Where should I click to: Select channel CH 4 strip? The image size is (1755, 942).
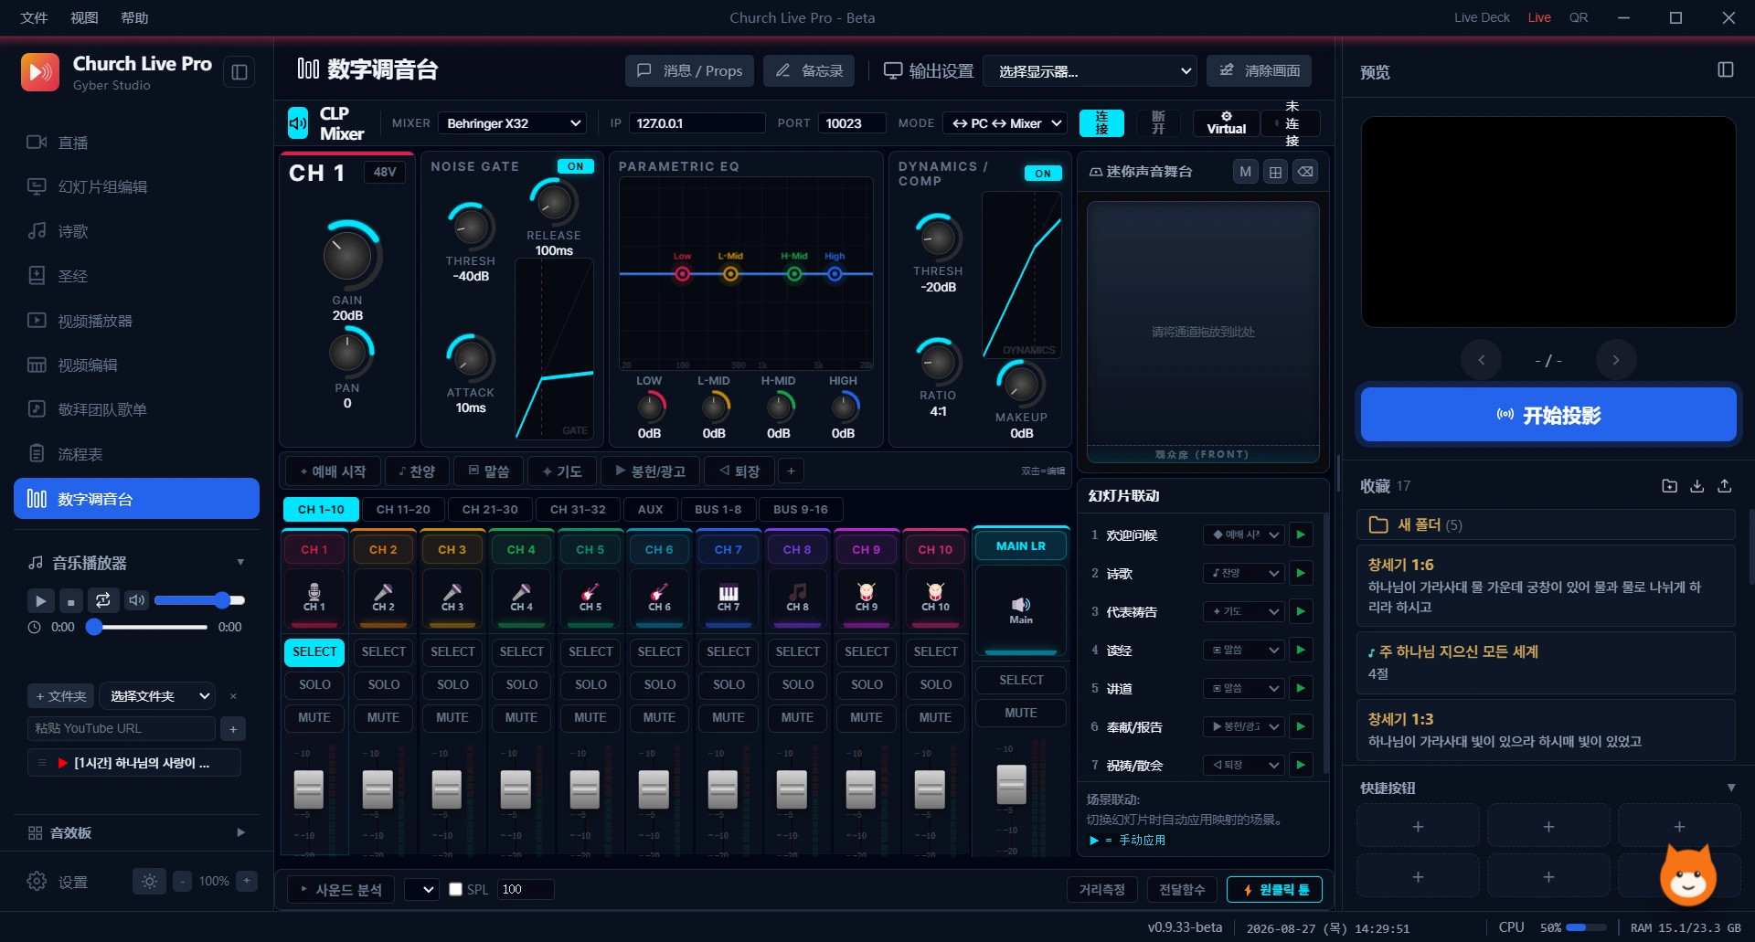522,651
